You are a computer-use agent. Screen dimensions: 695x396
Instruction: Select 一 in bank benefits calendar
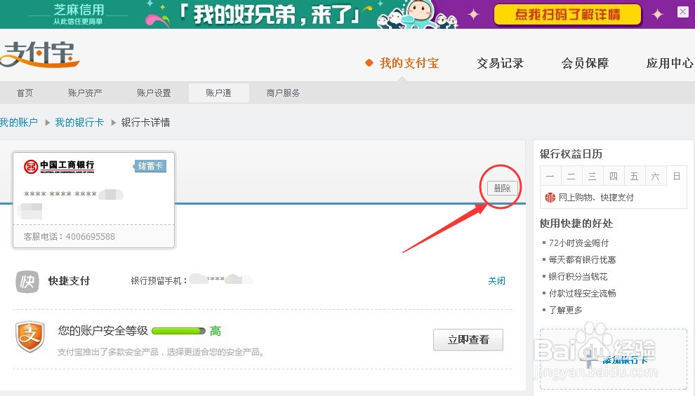550,177
